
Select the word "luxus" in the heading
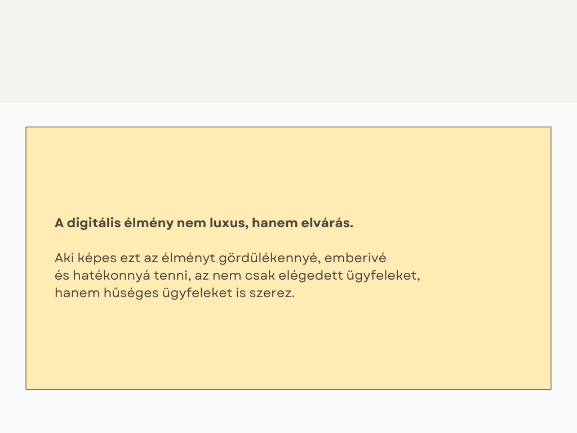coord(227,223)
